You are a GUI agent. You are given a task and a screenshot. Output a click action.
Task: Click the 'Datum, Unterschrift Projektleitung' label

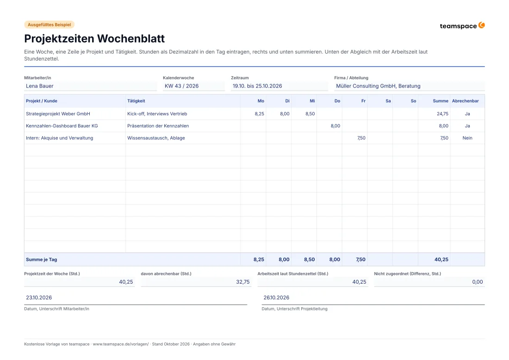click(x=294, y=309)
